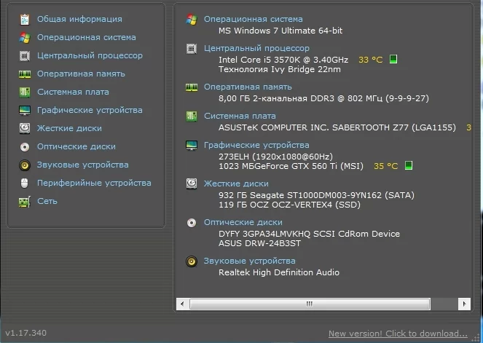Click the horizontal scrollbar right arrow
The width and height of the screenshot is (483, 343).
click(464, 304)
